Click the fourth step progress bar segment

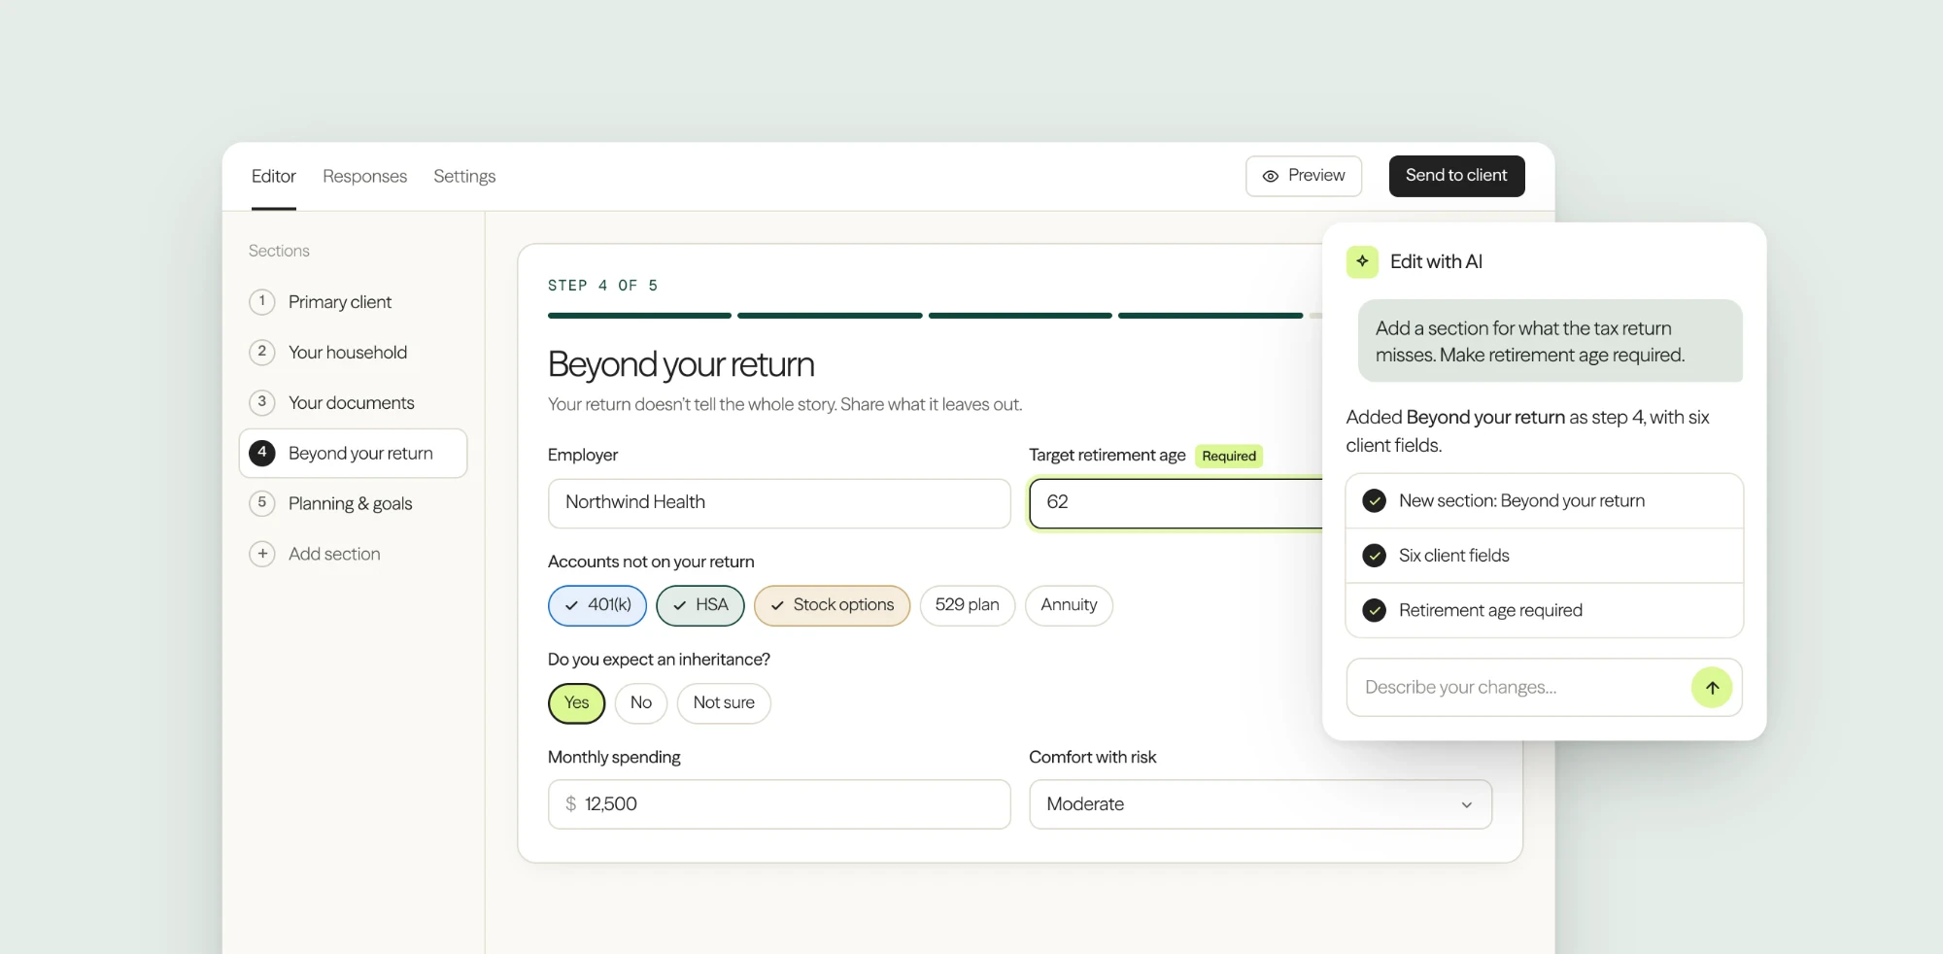1210,316
